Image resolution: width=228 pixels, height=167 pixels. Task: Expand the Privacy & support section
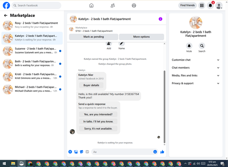point(196,83)
